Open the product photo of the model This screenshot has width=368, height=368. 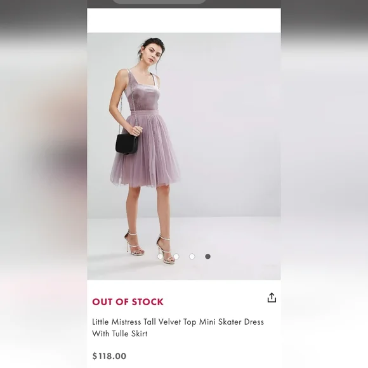coord(184,156)
